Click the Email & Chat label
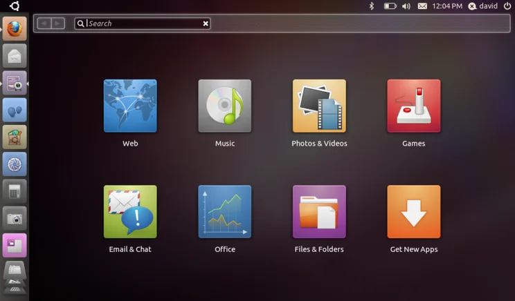The width and height of the screenshot is (515, 301). (x=130, y=249)
